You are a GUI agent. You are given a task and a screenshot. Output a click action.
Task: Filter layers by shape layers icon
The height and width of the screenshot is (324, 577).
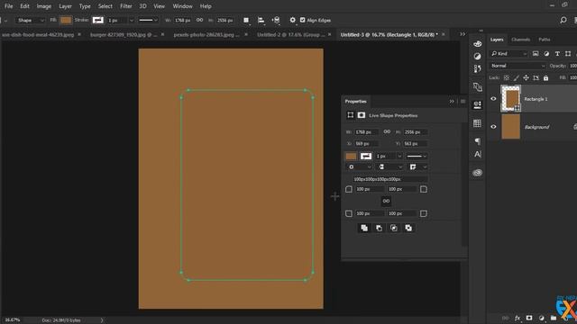point(568,54)
